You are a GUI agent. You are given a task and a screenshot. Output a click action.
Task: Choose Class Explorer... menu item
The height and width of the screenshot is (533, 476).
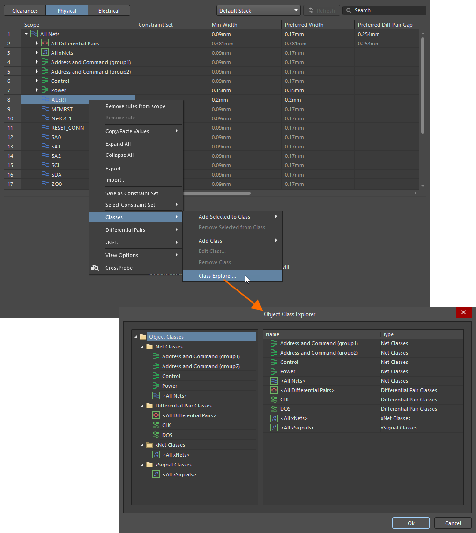pos(232,276)
